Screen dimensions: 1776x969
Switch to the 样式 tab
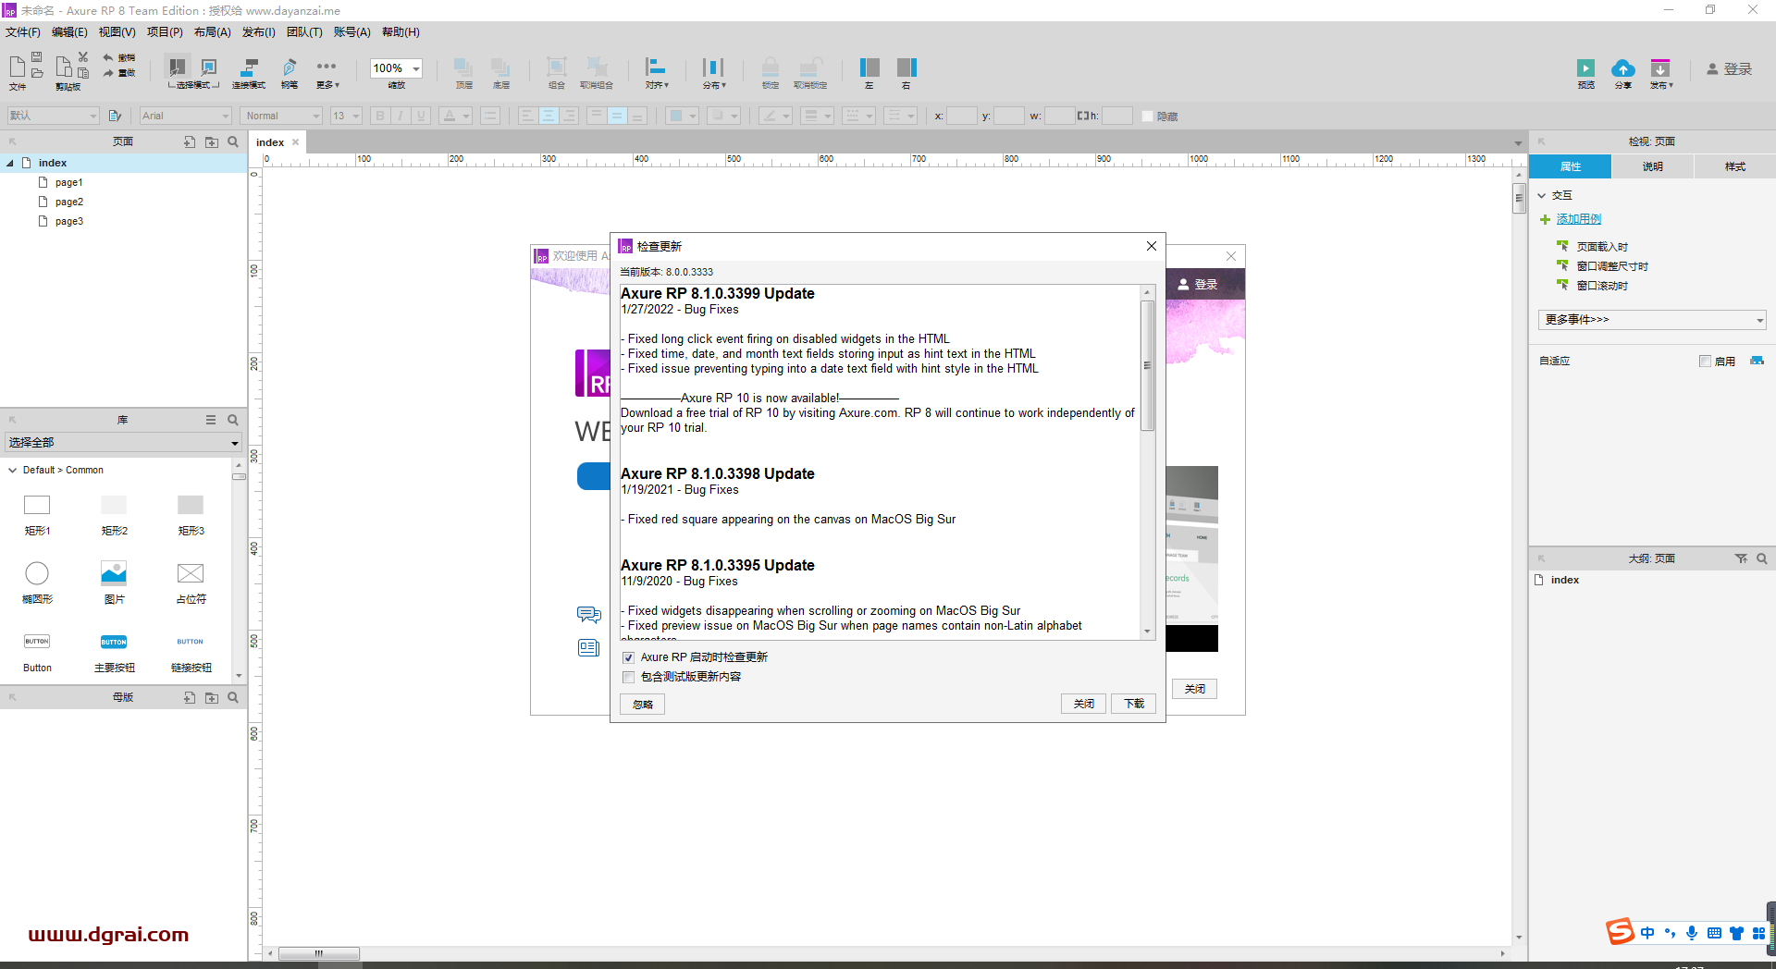pos(1734,166)
